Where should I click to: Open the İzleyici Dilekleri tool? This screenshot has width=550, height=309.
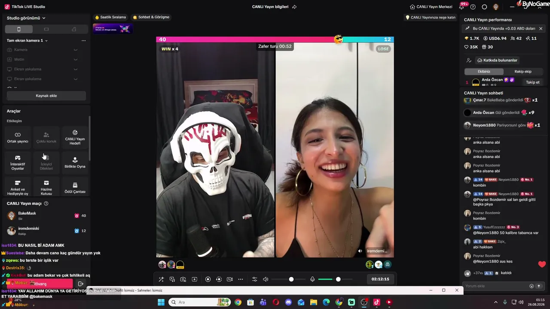[46, 162]
